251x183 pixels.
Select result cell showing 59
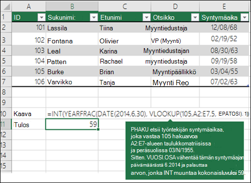tap(72, 124)
